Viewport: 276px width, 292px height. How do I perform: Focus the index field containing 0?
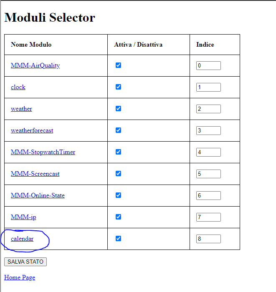208,65
